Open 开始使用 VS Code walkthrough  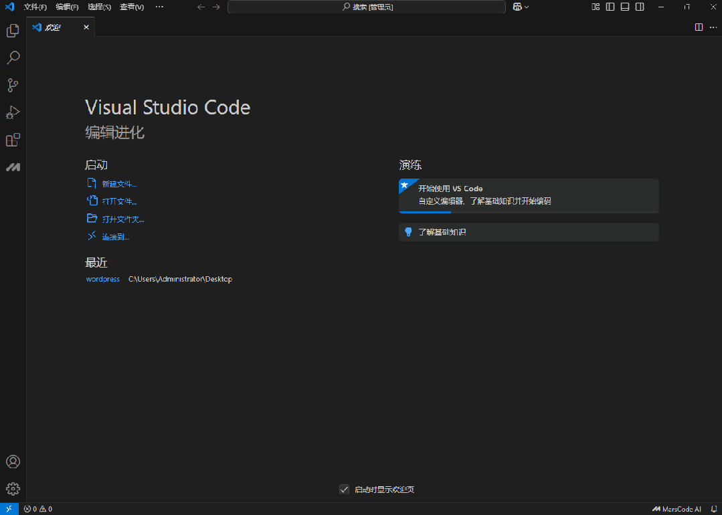pos(529,195)
